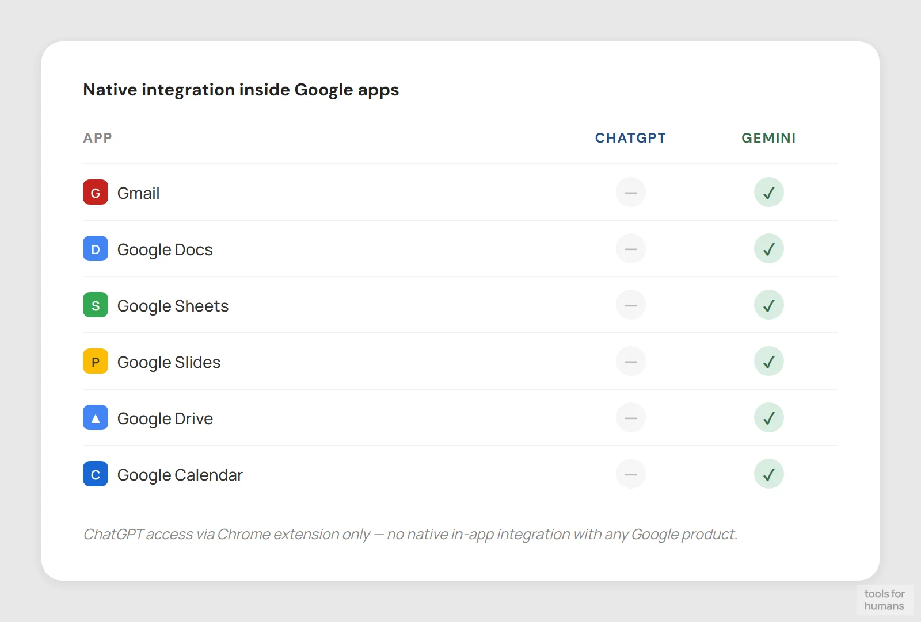The width and height of the screenshot is (921, 622).
Task: Click the tools for humans watermark
Action: (x=885, y=600)
